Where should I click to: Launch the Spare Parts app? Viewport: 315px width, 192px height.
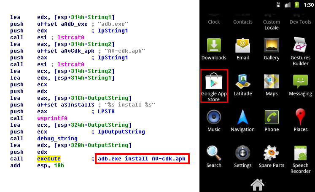[x=272, y=157]
